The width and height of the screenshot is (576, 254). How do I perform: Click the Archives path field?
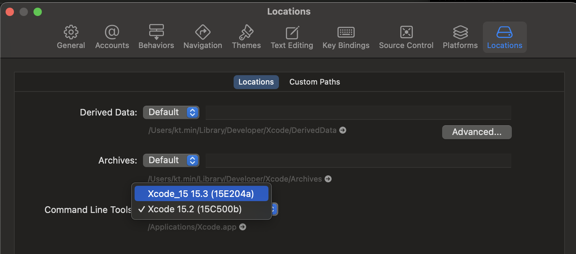(358, 161)
